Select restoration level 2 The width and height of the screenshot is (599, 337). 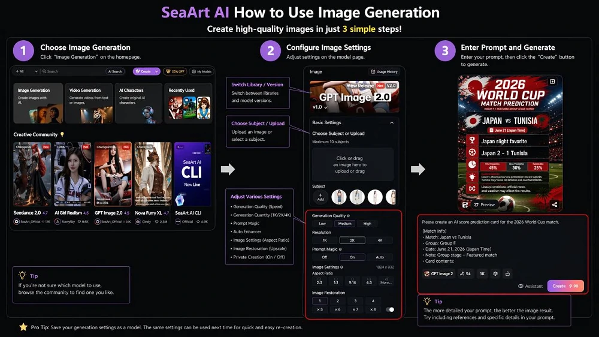338,301
